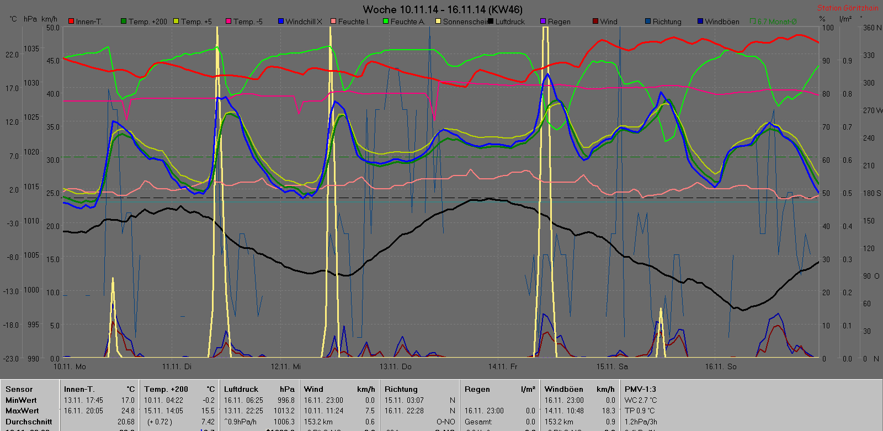Image resolution: width=883 pixels, height=431 pixels.
Task: Click the 7.42 average temperature value
Action: coord(208,422)
